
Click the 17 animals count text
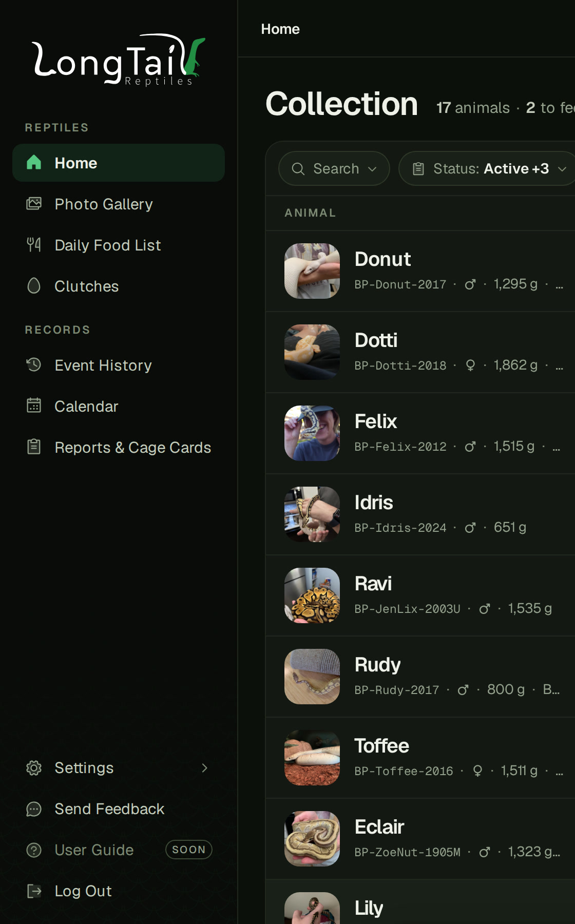(473, 108)
